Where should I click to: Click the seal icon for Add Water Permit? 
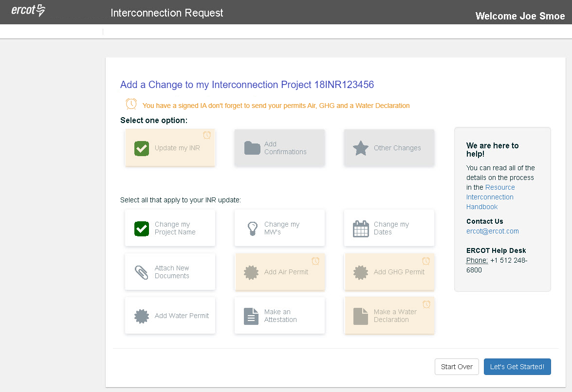(x=142, y=316)
